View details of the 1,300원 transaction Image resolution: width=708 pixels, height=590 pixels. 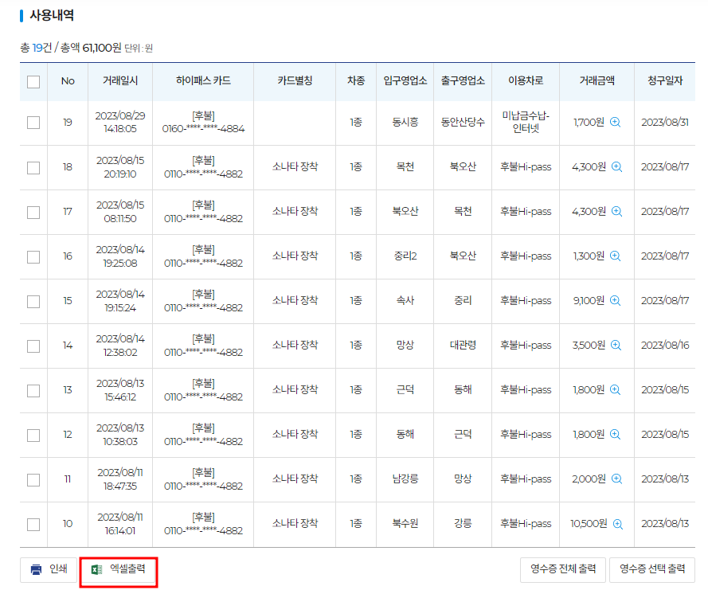click(615, 256)
